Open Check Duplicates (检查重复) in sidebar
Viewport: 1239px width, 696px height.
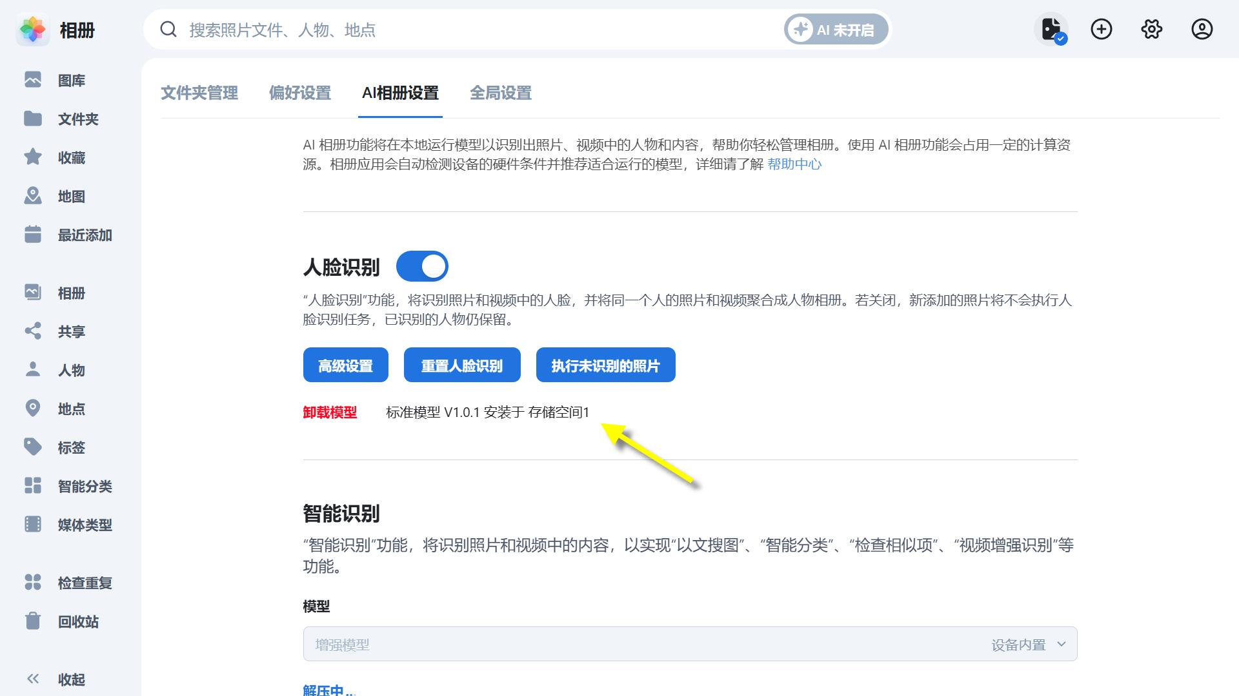click(84, 583)
